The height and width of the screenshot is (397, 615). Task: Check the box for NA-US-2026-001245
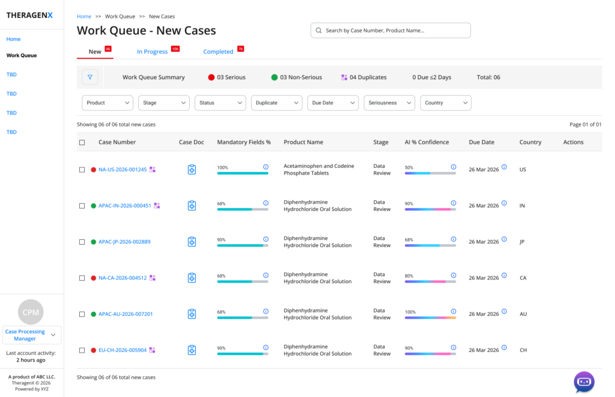[x=82, y=170]
